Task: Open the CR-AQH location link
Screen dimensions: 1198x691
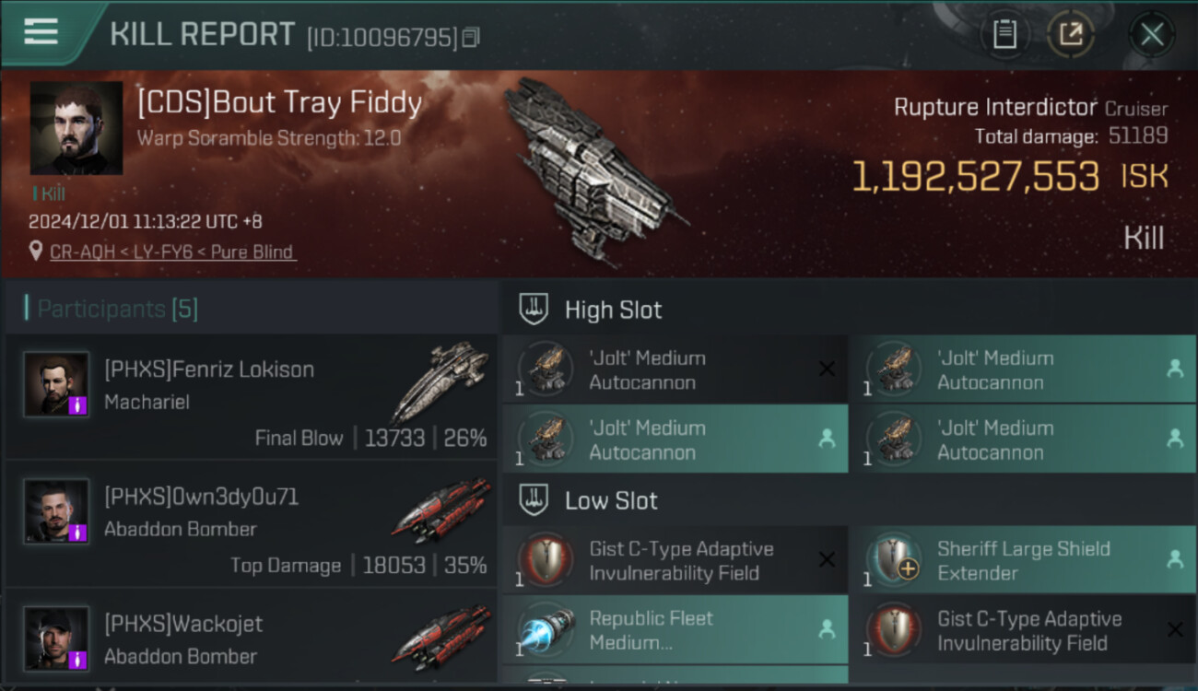Action: pyautogui.click(x=172, y=252)
